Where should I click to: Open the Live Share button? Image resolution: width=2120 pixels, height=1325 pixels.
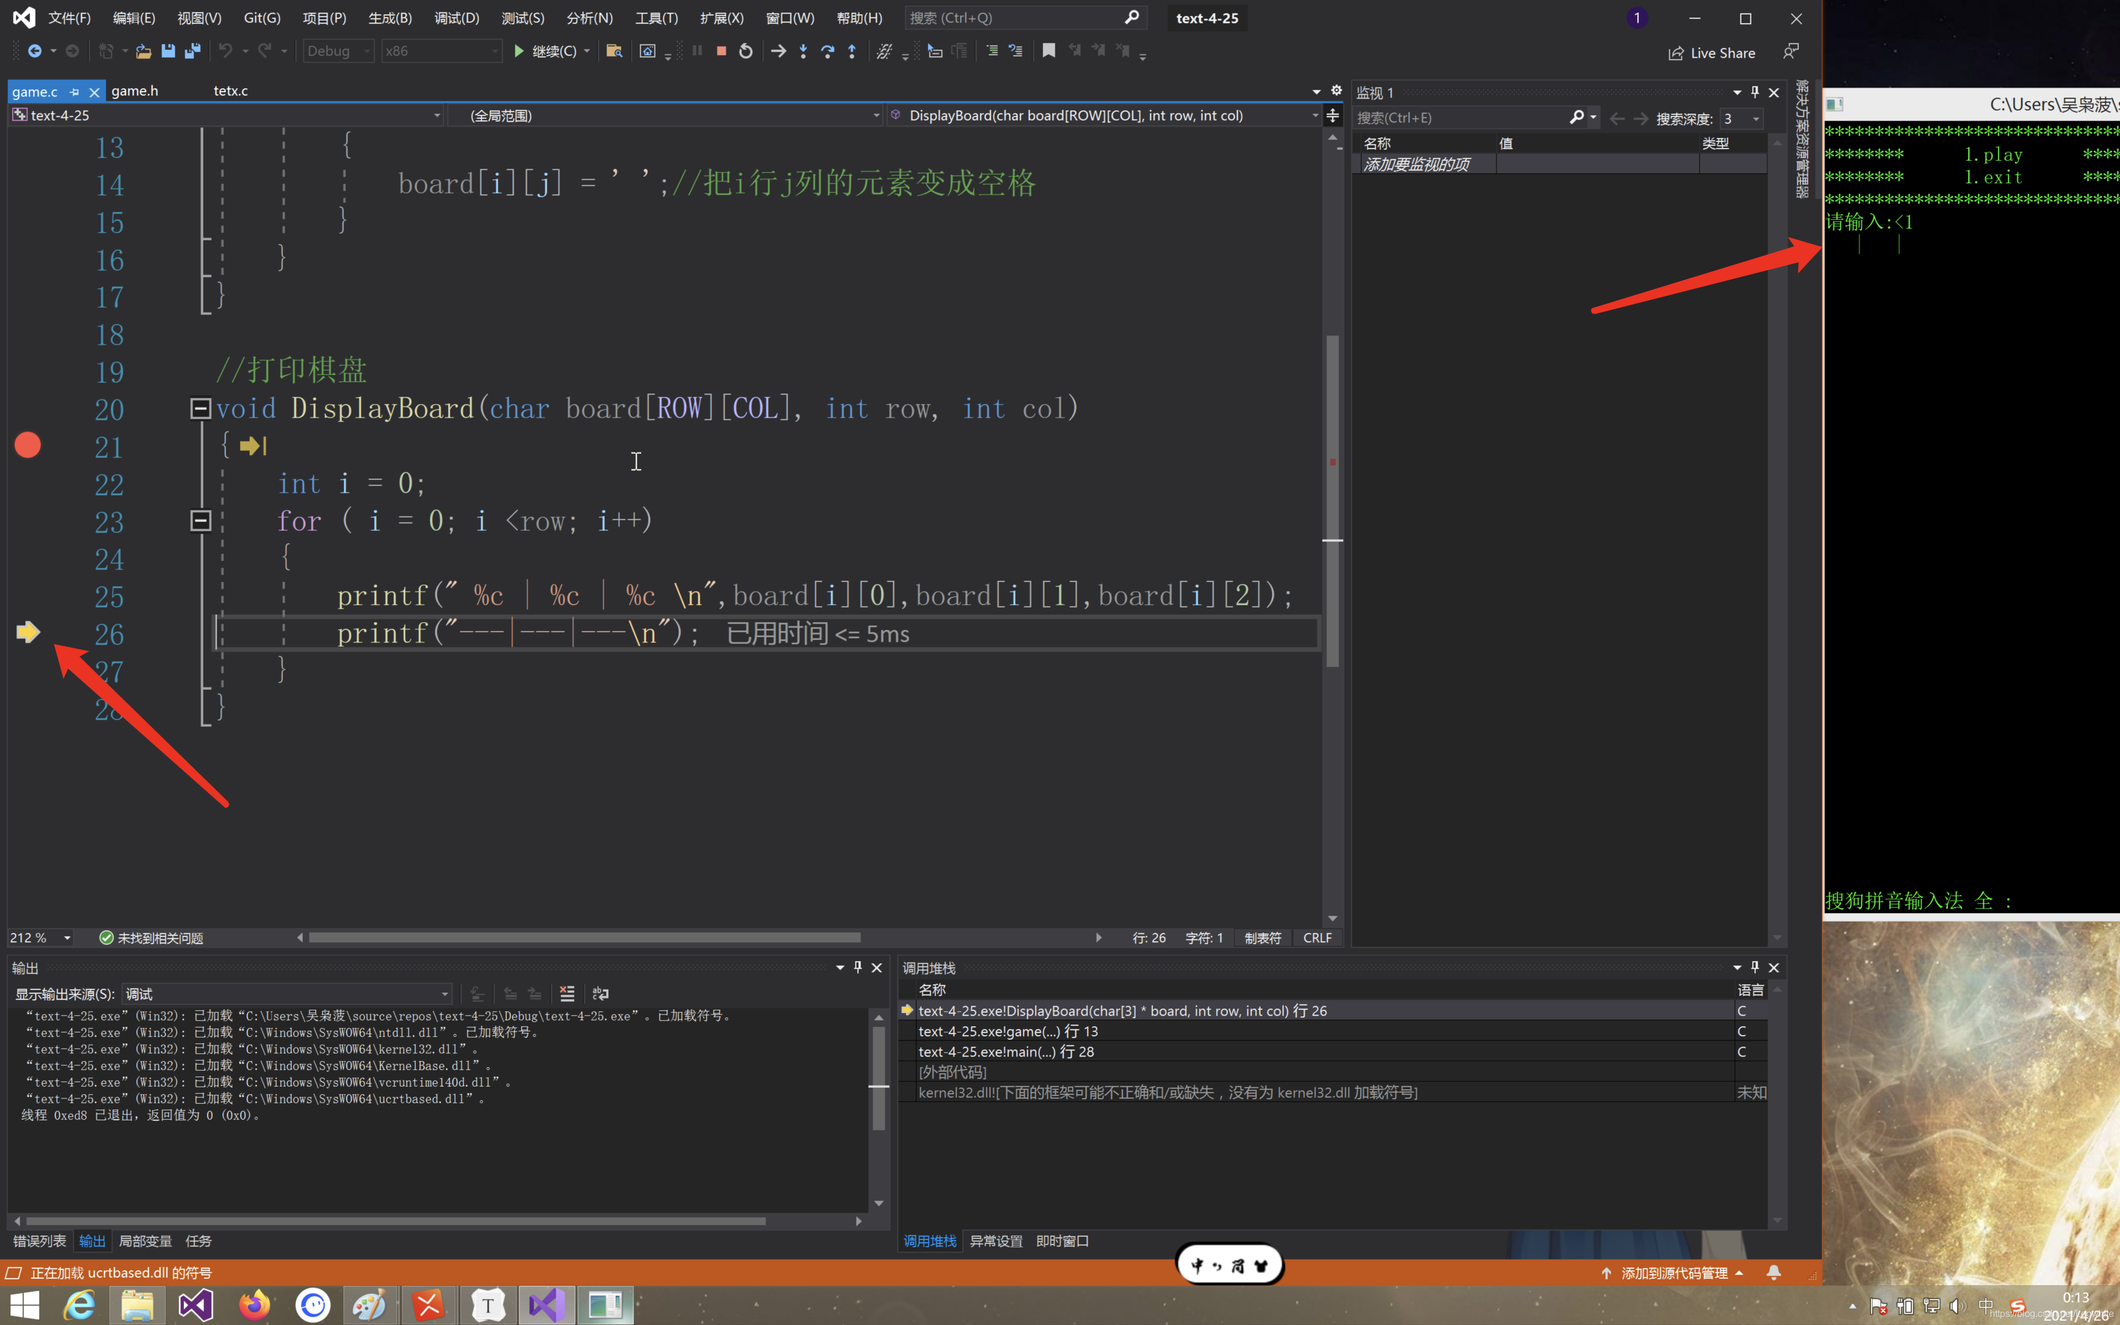click(1712, 53)
